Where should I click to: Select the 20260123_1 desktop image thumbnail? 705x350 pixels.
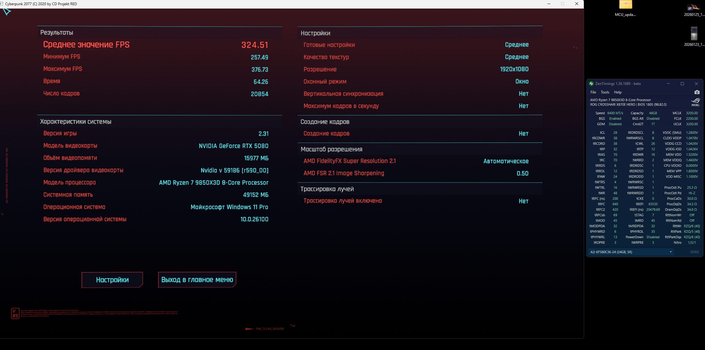coord(694,34)
